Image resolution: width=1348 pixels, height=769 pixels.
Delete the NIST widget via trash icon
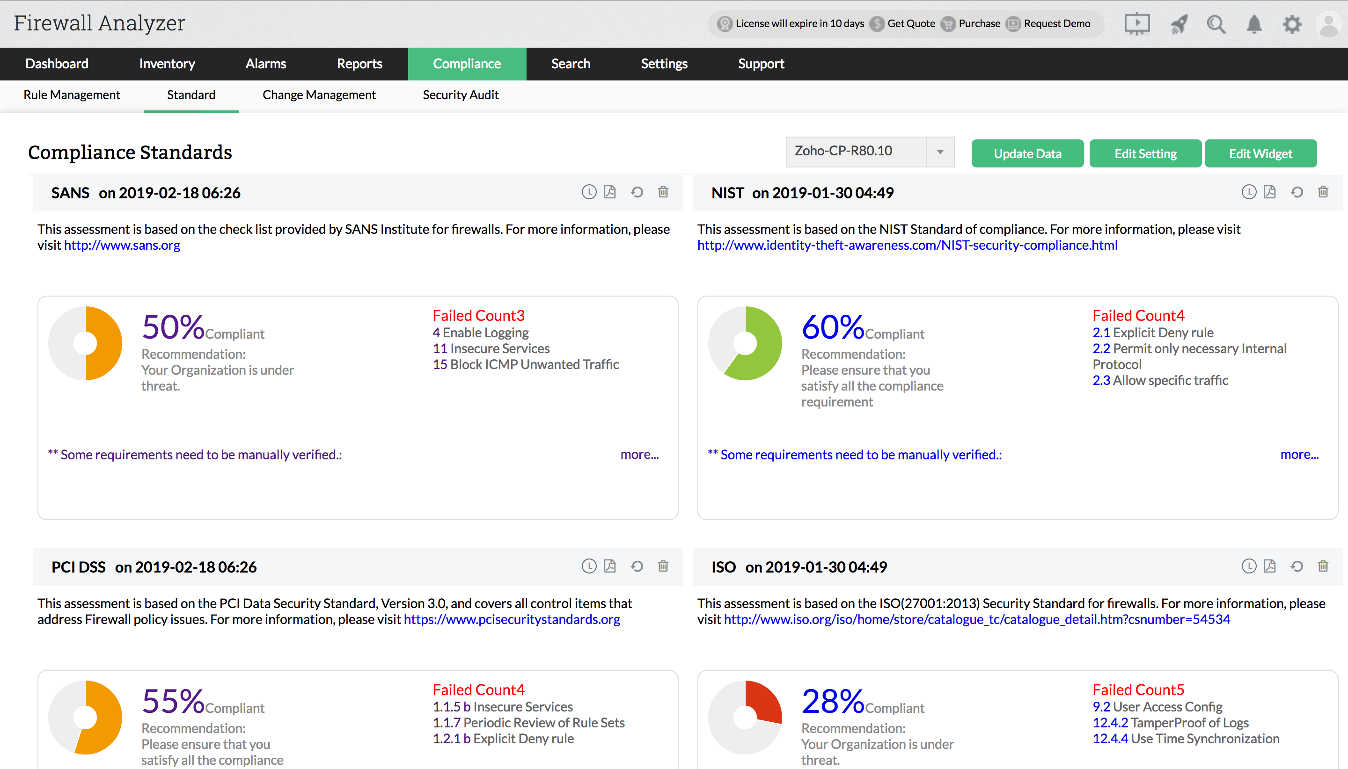click(x=1323, y=192)
